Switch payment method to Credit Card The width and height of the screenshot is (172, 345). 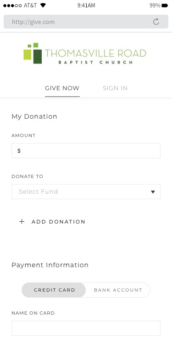coord(54,290)
